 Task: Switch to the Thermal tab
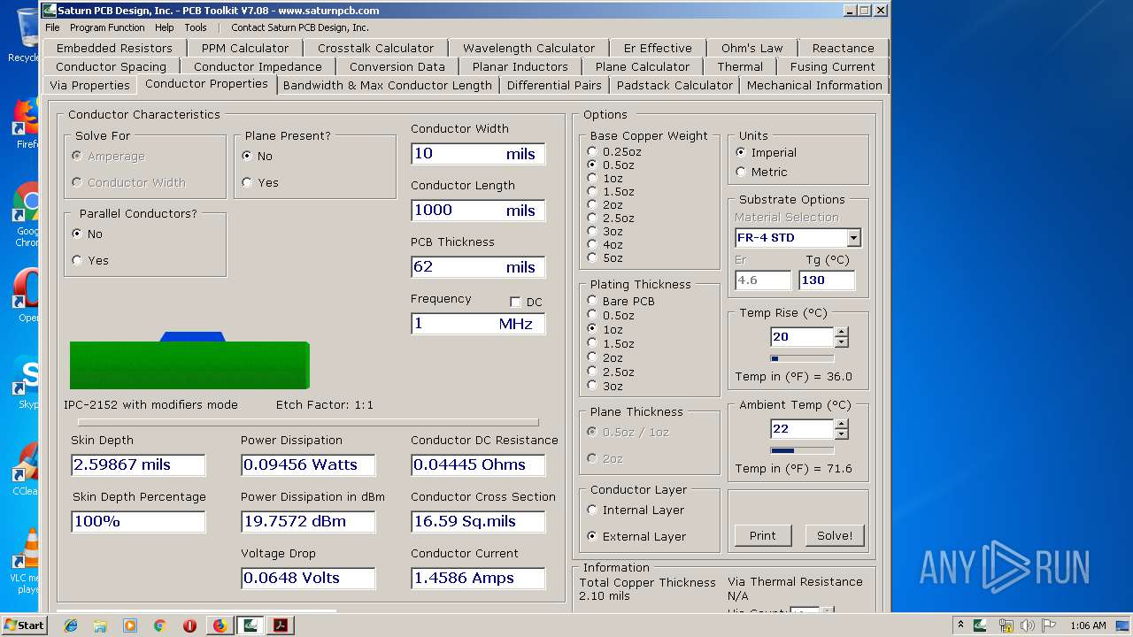[x=740, y=66]
